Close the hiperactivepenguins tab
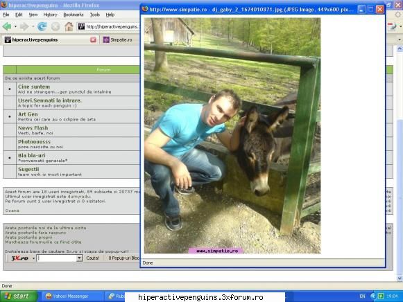Screen dimensions: 403x302 pyautogui.click(x=93, y=39)
